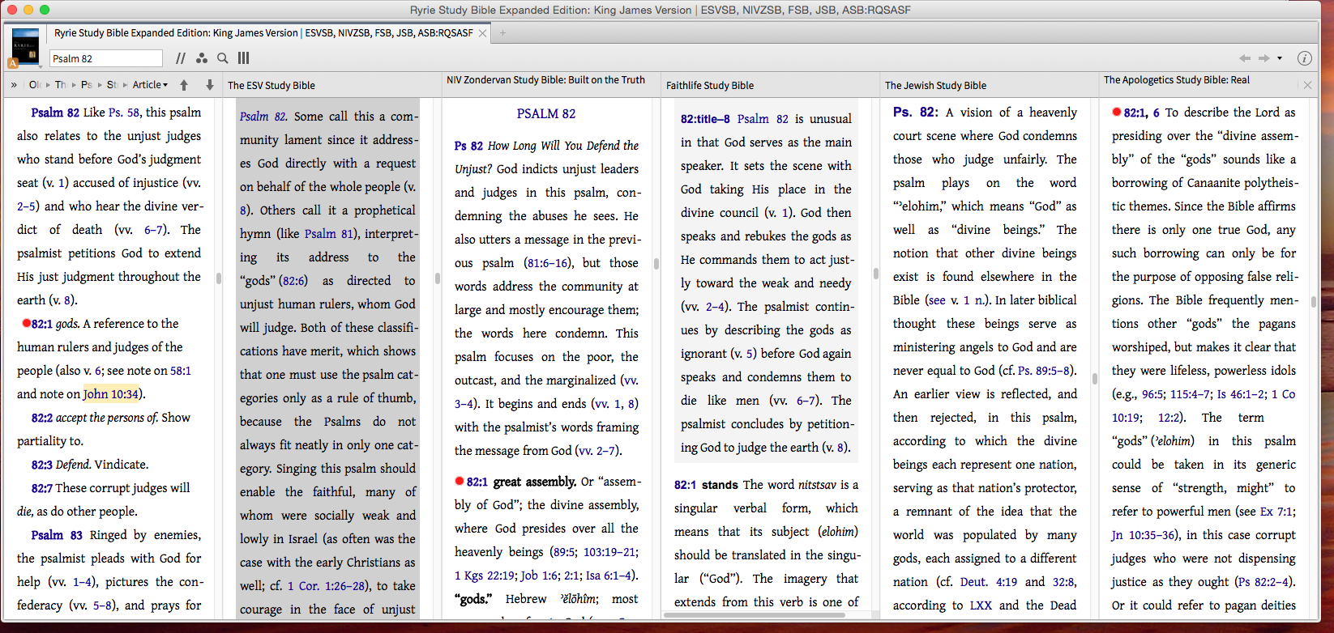The width and height of the screenshot is (1334, 633).
Task: Open the John 10:34 reference link
Action: [111, 394]
